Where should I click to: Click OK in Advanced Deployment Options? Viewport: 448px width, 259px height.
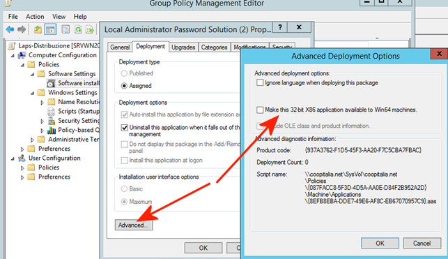point(380,243)
